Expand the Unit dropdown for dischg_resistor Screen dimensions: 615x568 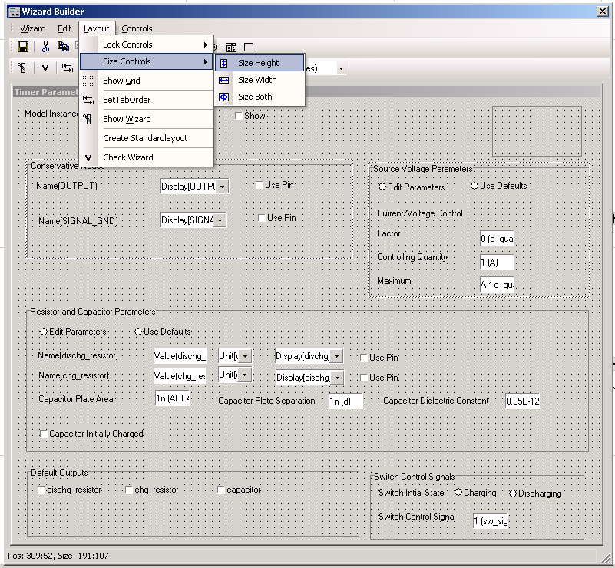point(245,356)
